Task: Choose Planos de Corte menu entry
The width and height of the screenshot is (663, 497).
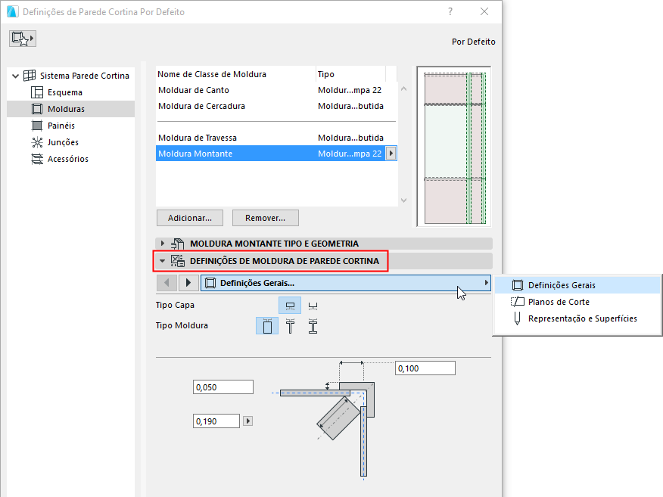Action: [x=577, y=302]
